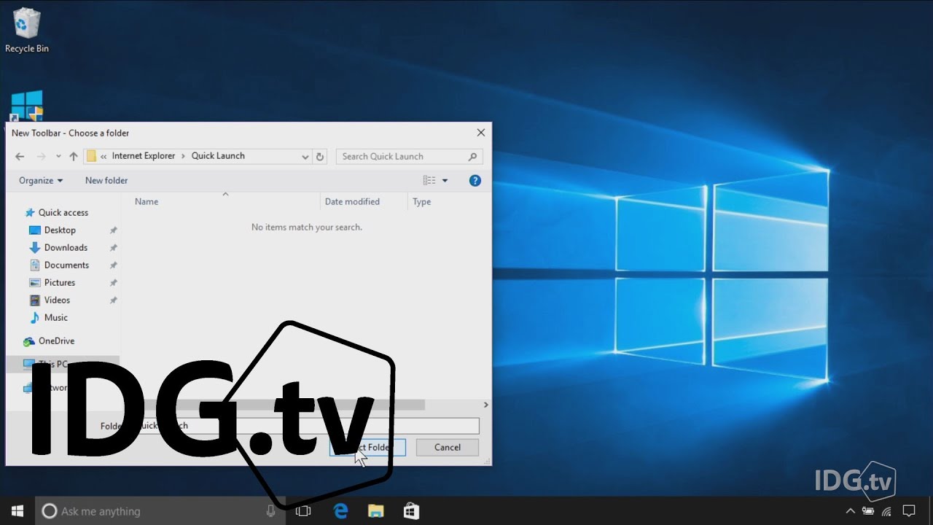Refresh the Quick Launch folder view
Viewport: 933px width, 525px height.
point(320,157)
